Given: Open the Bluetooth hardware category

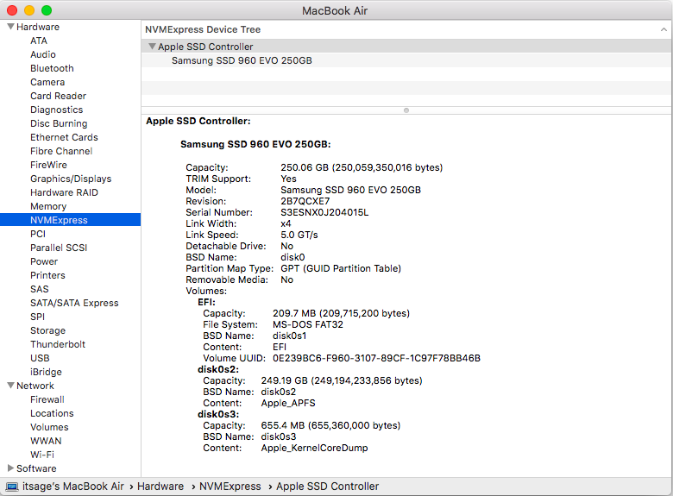Looking at the screenshot, I should [x=52, y=68].
